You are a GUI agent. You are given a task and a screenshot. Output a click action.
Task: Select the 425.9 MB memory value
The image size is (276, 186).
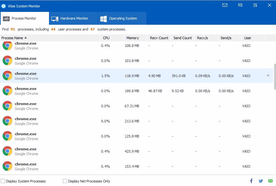pyautogui.click(x=132, y=151)
